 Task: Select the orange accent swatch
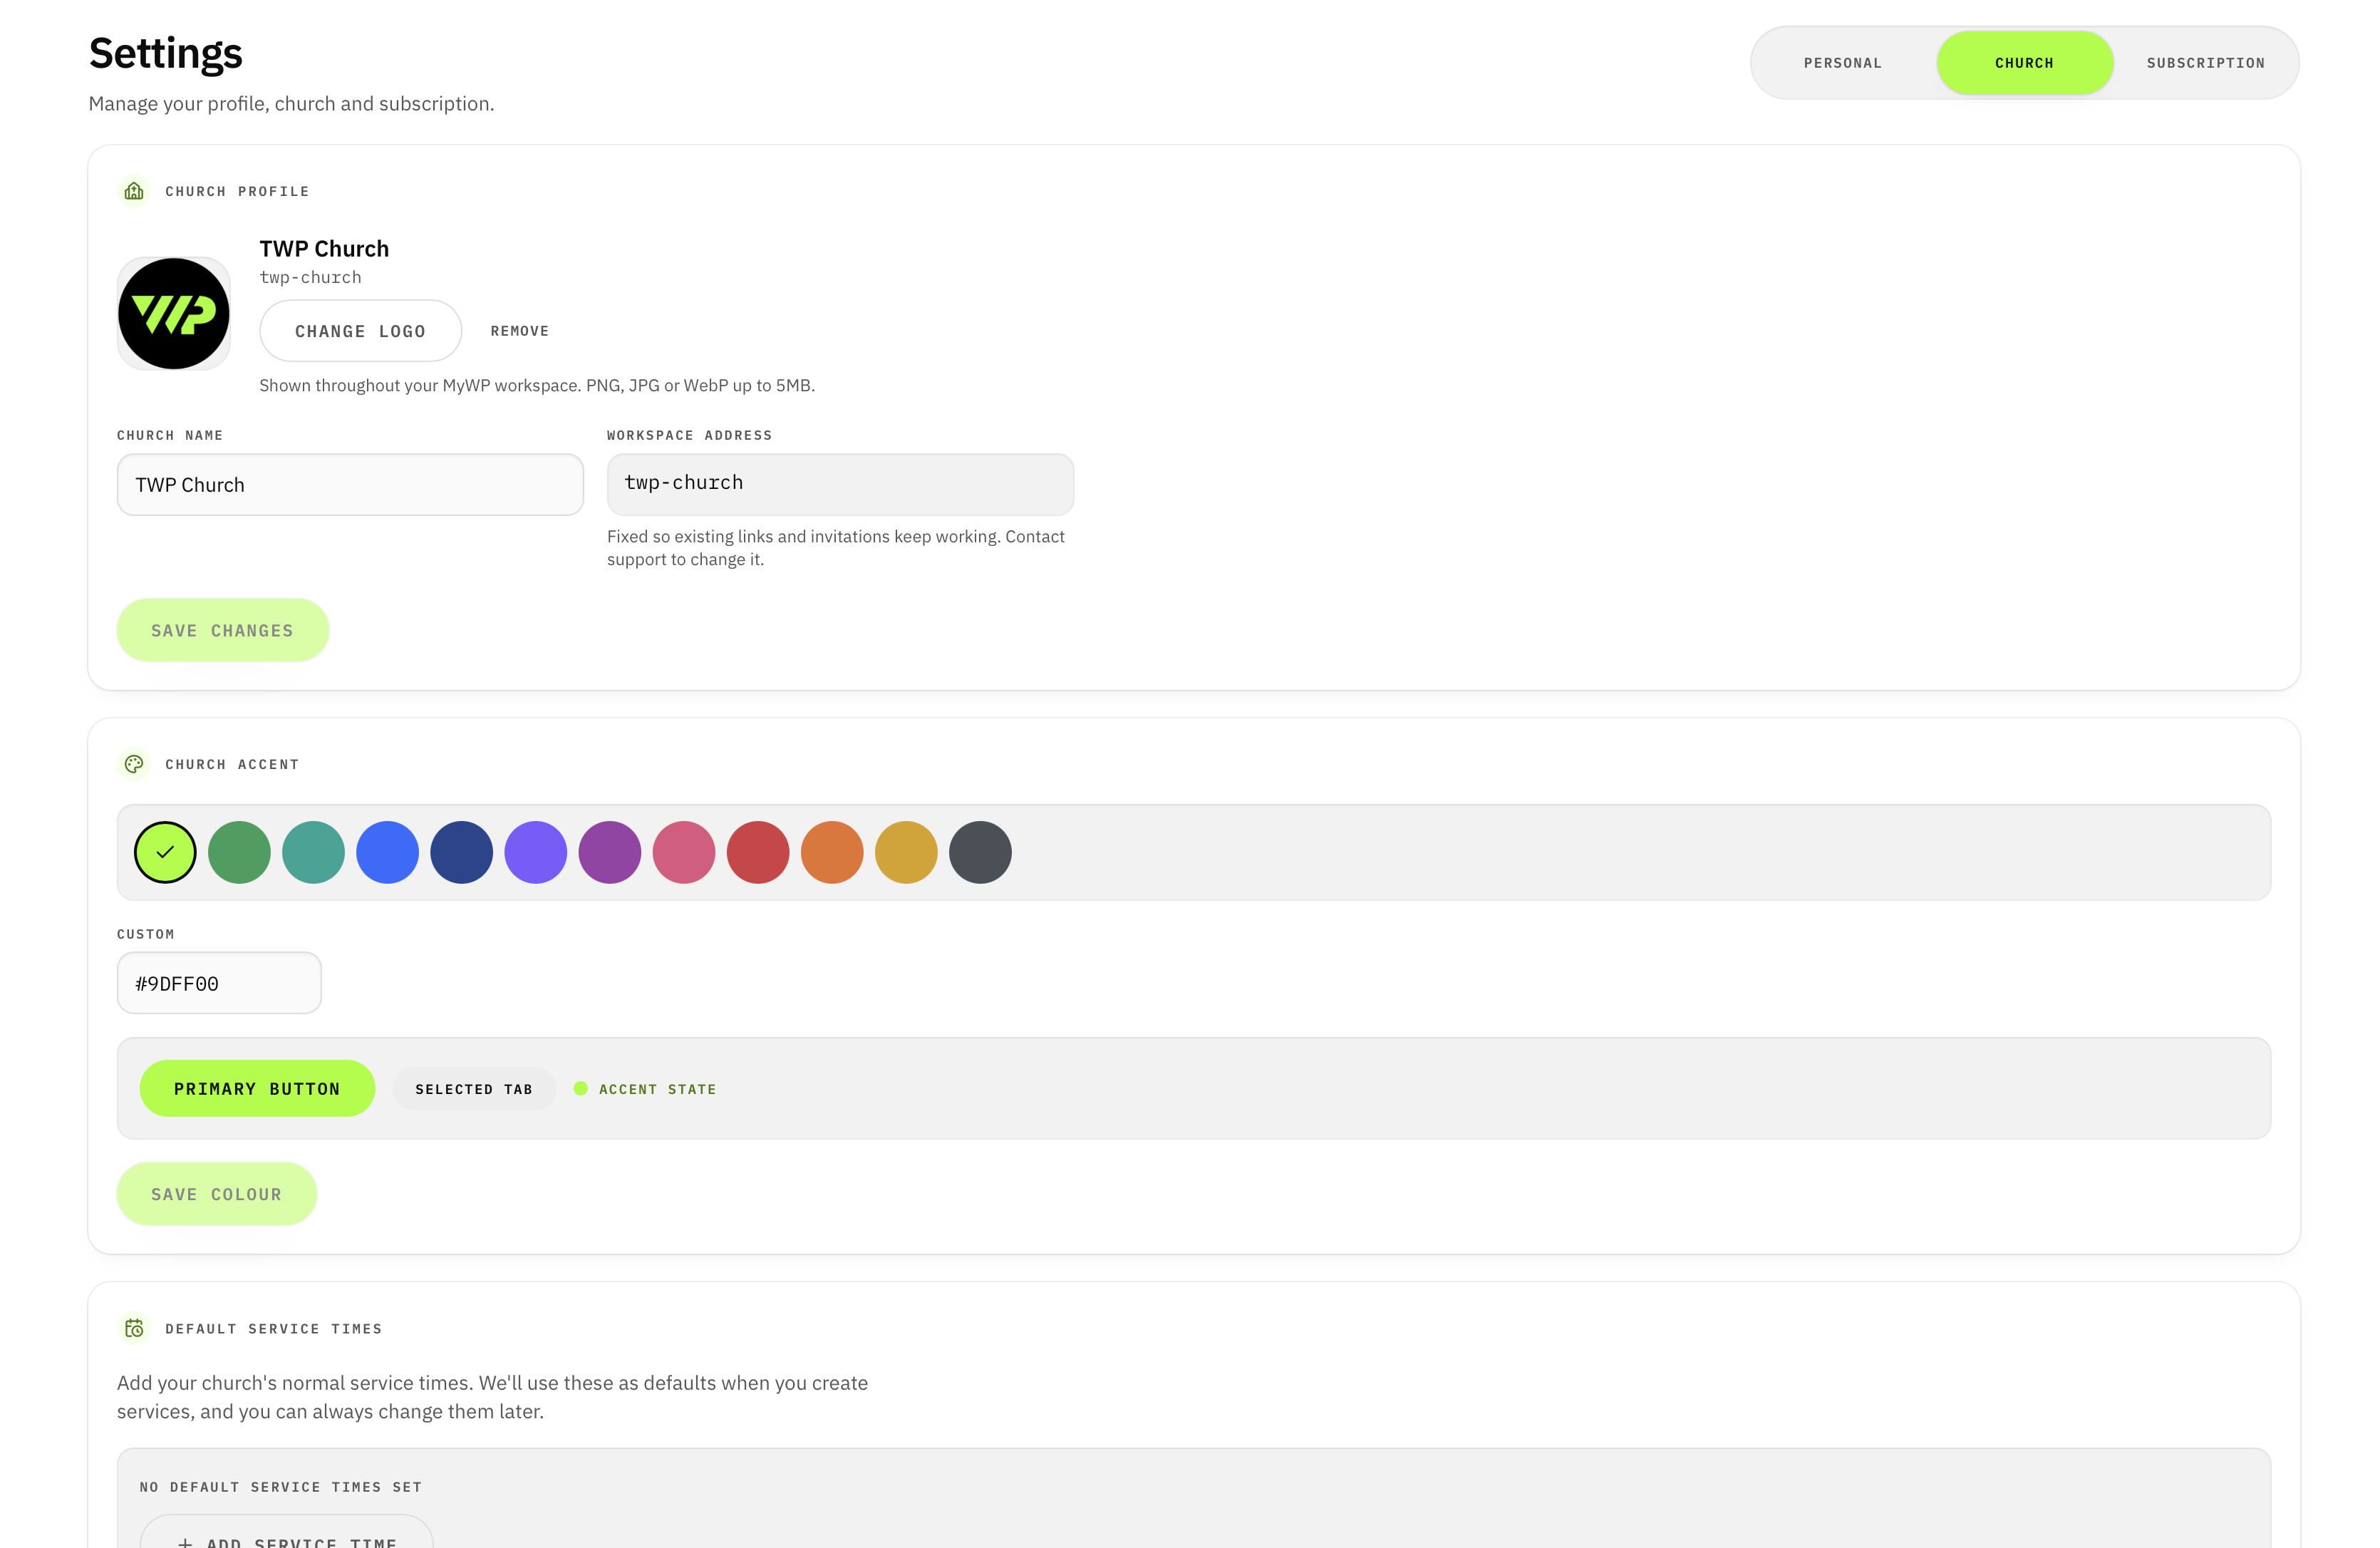[x=831, y=852]
